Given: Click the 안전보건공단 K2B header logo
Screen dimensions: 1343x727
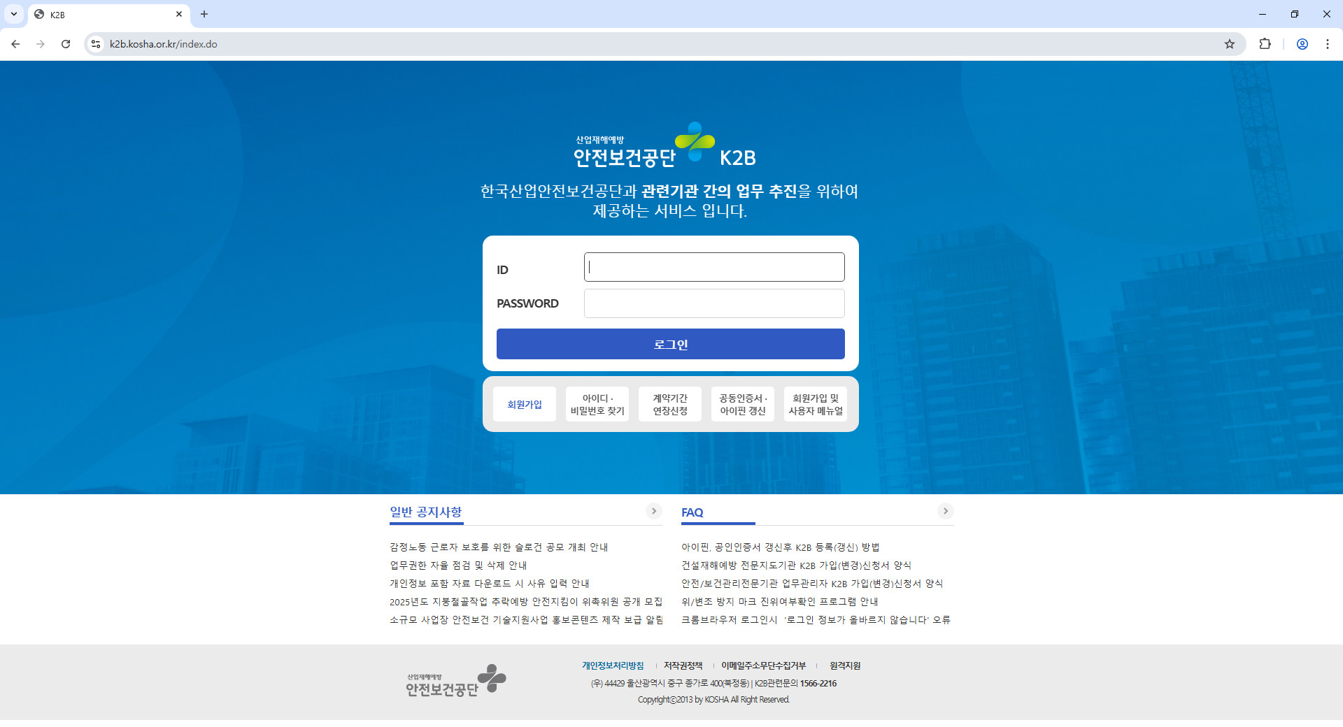Looking at the screenshot, I should (665, 145).
